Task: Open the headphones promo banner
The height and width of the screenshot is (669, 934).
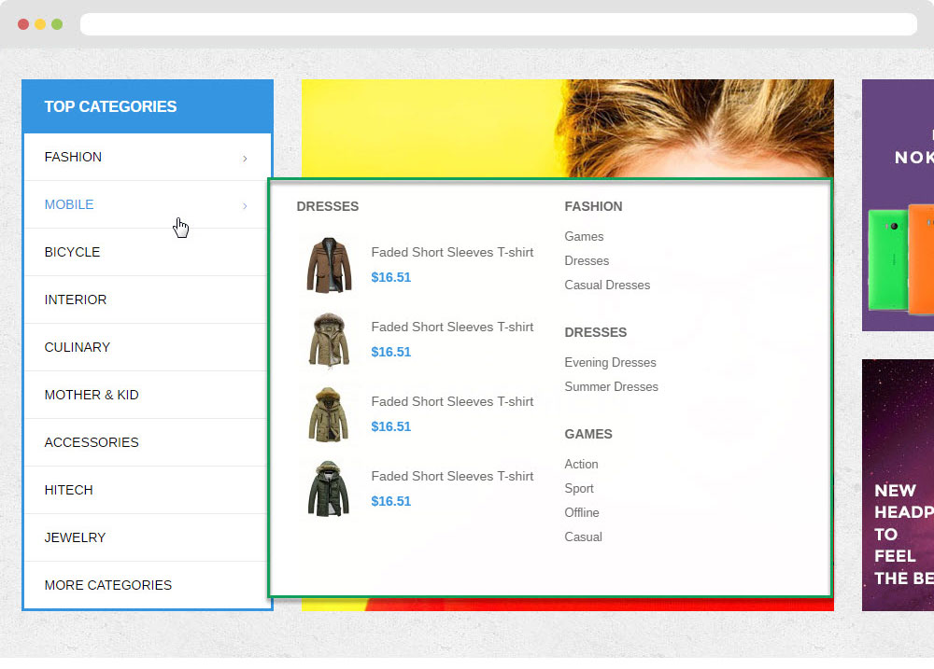Action: (898, 485)
